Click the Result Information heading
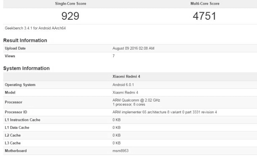 pyautogui.click(x=25, y=40)
